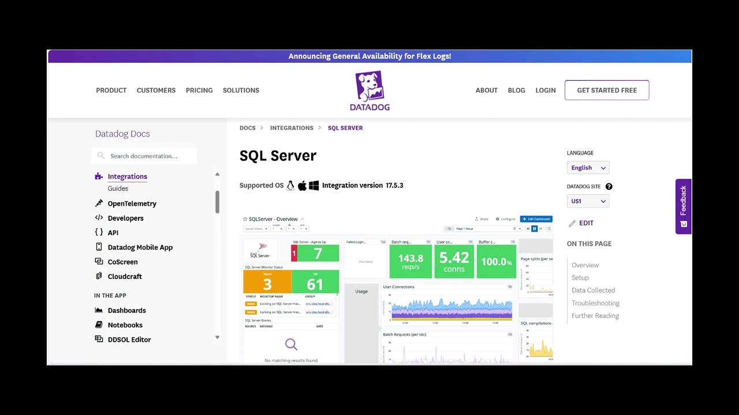The image size is (739, 415).
Task: Click the Edit pencil icon
Action: pyautogui.click(x=572, y=223)
